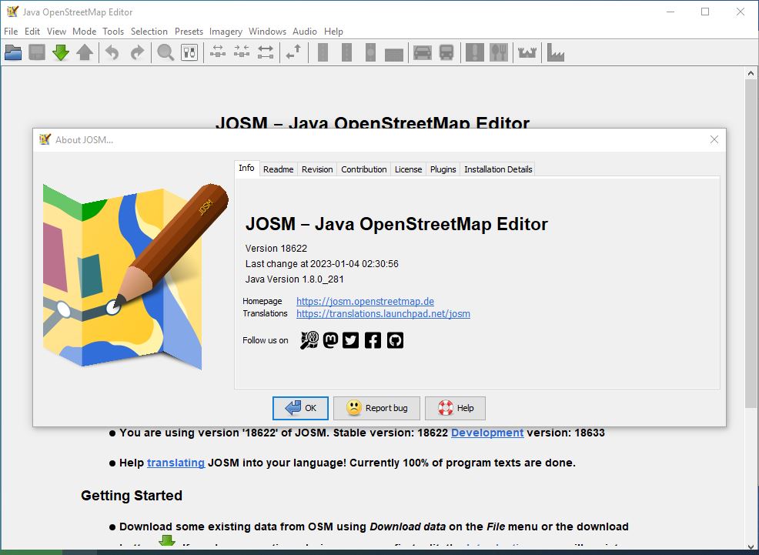Switch to the Revision tab
Screen dimensions: 759x555
coord(317,169)
